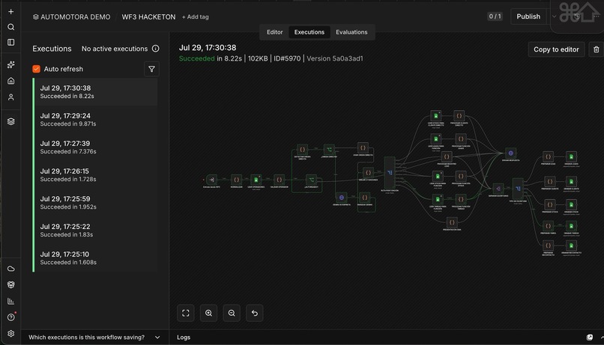Click the Publish button
Image resolution: width=604 pixels, height=345 pixels.
(528, 16)
